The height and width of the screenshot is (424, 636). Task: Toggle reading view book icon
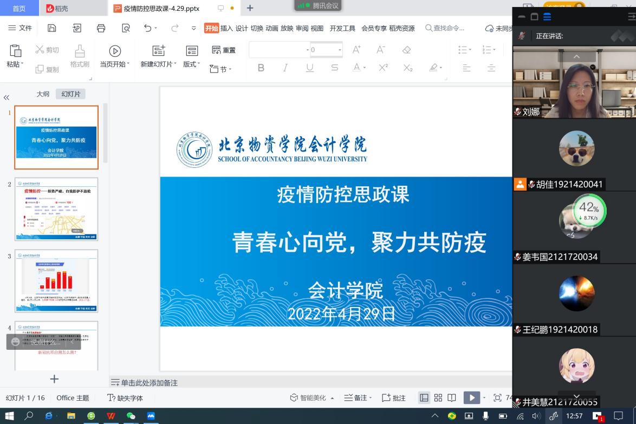tap(452, 398)
